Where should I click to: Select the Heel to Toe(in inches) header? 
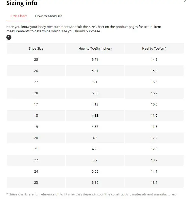tap(95, 48)
